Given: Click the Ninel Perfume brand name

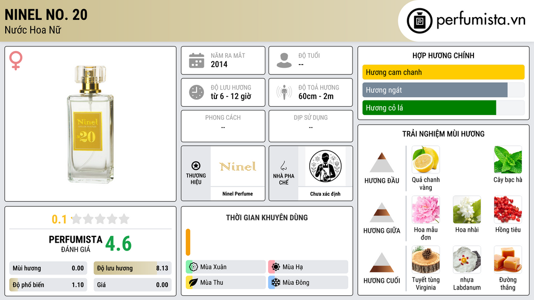Looking at the screenshot, I should pos(238,194).
